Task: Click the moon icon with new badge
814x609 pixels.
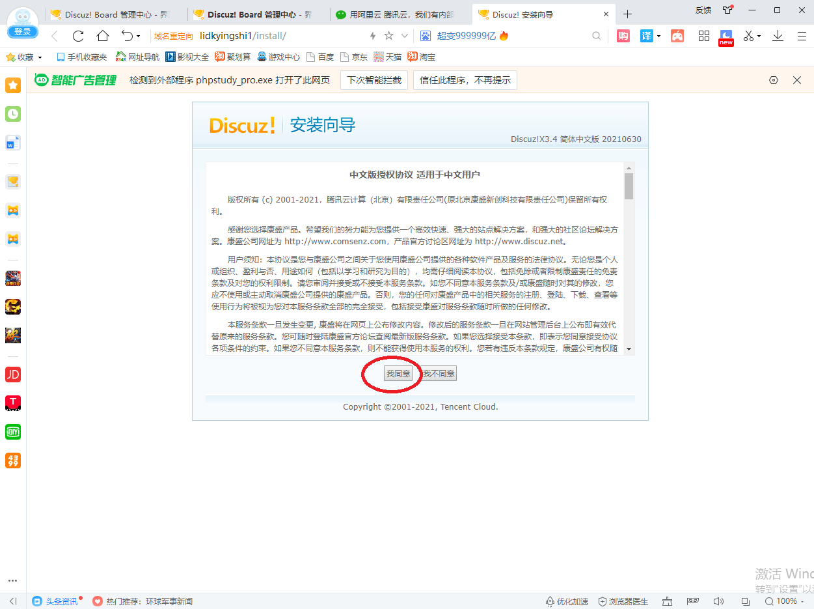Action: point(726,36)
